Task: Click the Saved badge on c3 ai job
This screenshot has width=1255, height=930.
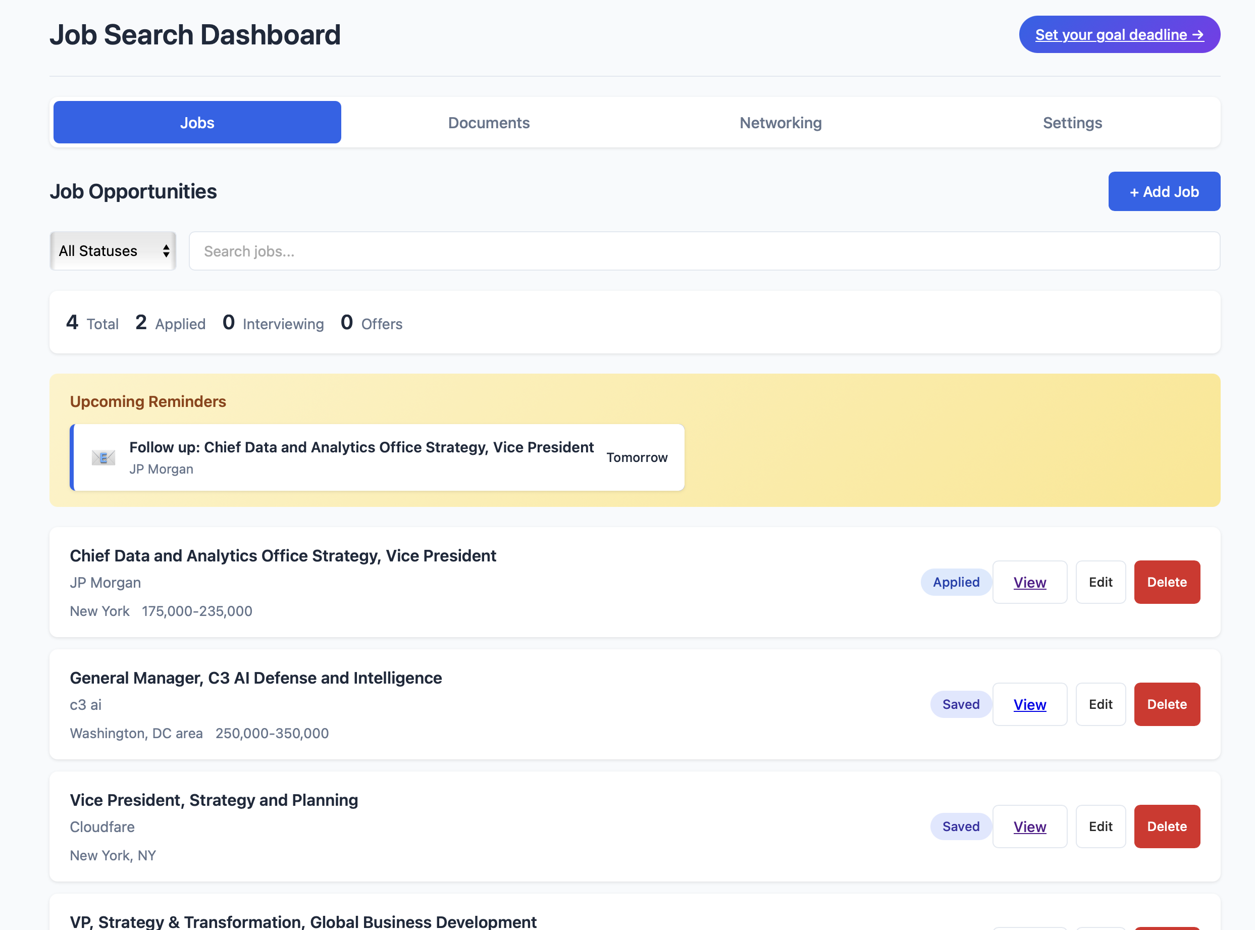Action: (x=960, y=704)
